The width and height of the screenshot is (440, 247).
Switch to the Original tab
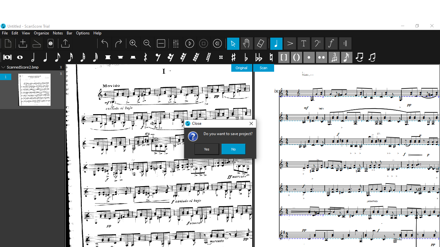(x=242, y=68)
